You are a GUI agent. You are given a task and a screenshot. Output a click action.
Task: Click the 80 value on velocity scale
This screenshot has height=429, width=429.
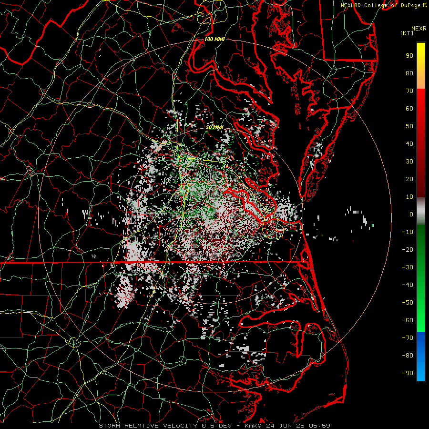409,73
